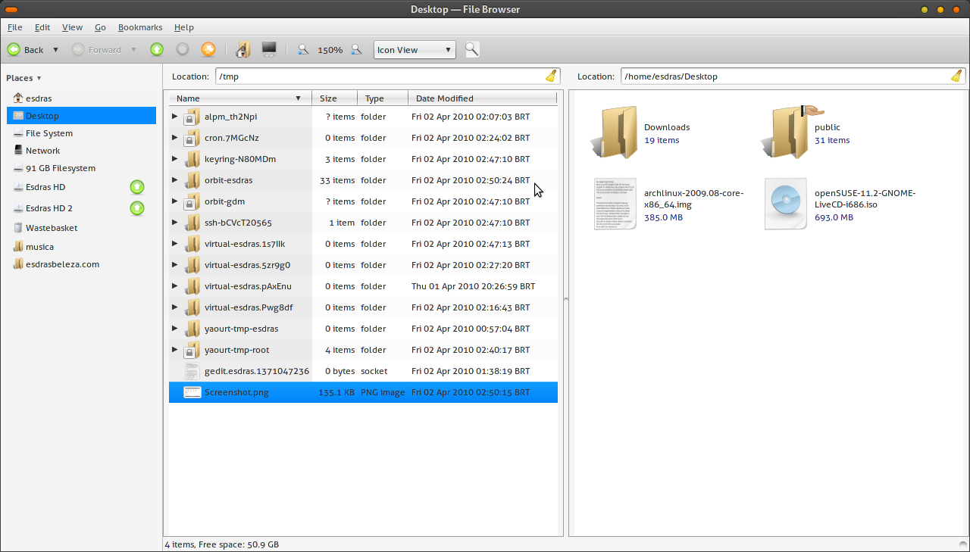The image size is (970, 552).
Task: Open the Go menu
Action: [100, 27]
